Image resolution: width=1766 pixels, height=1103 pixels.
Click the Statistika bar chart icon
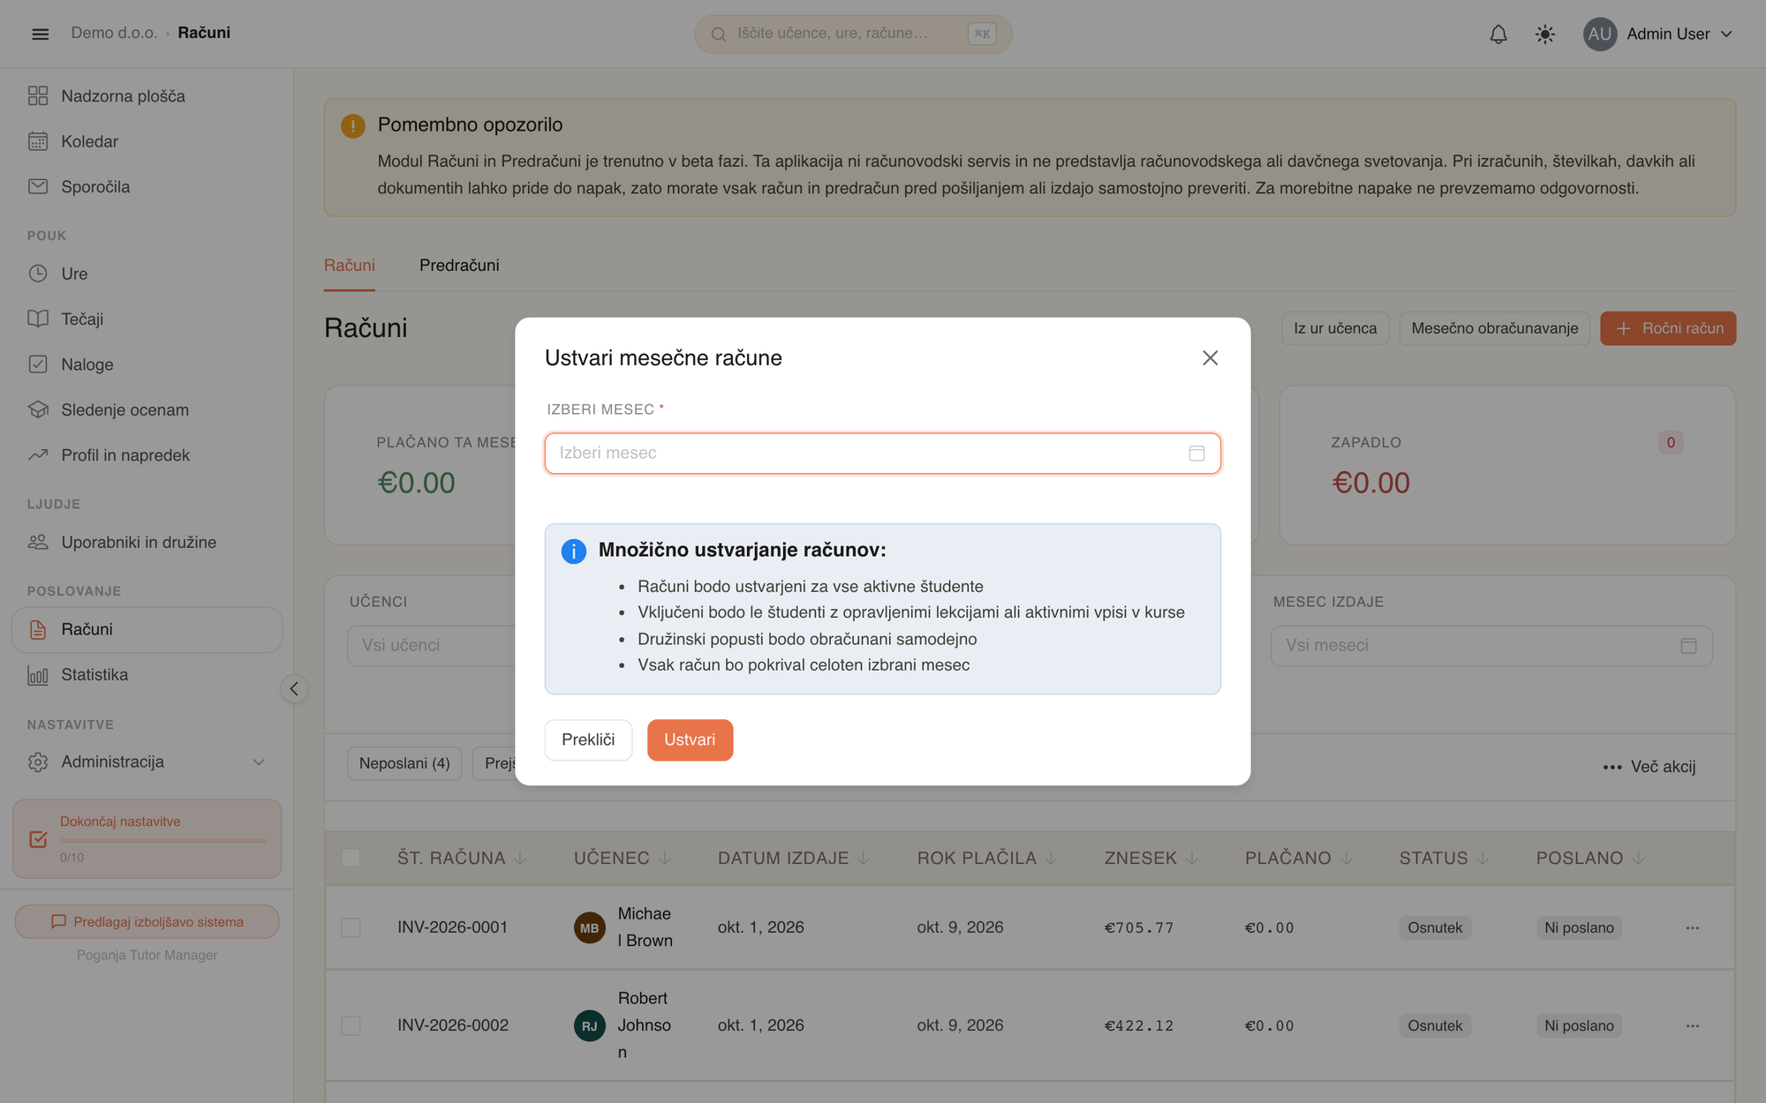click(x=38, y=675)
